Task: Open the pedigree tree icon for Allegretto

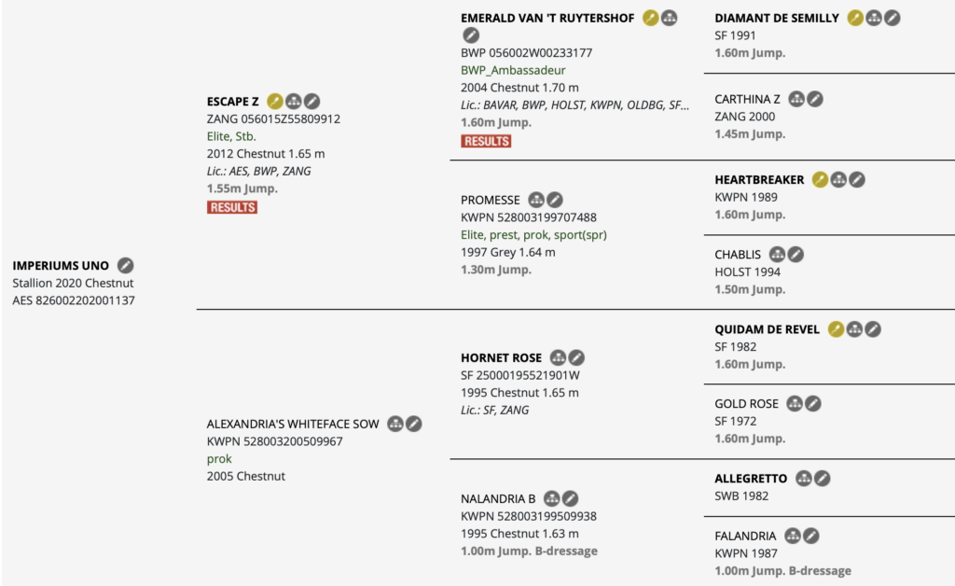Action: (x=804, y=479)
